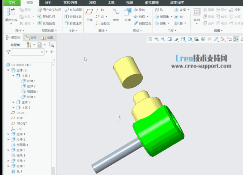
Task: Switch to the 视图 (View) tab
Action: (130, 3)
